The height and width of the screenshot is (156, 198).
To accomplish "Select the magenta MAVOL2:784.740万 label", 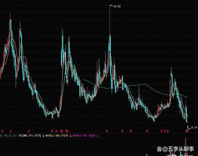I will pyautogui.click(x=84, y=136).
